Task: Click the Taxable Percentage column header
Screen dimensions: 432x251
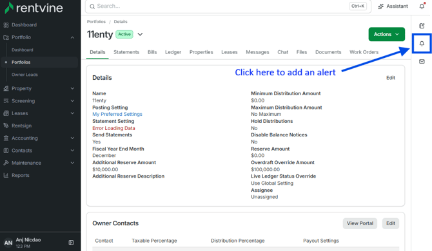Action: (154, 241)
